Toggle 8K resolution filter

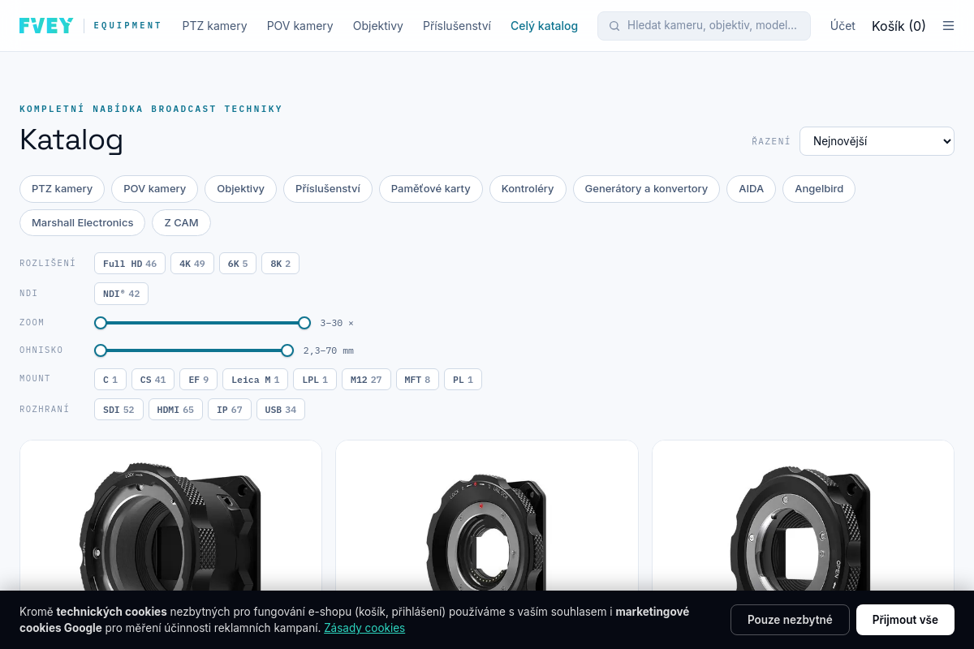280,264
